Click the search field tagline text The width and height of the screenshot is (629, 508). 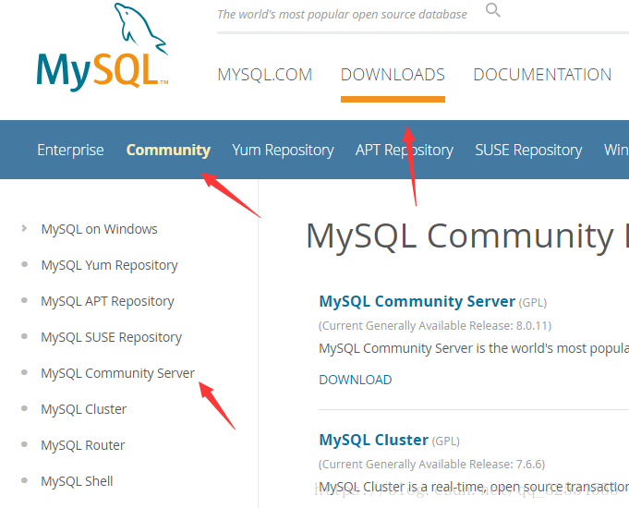(x=342, y=15)
